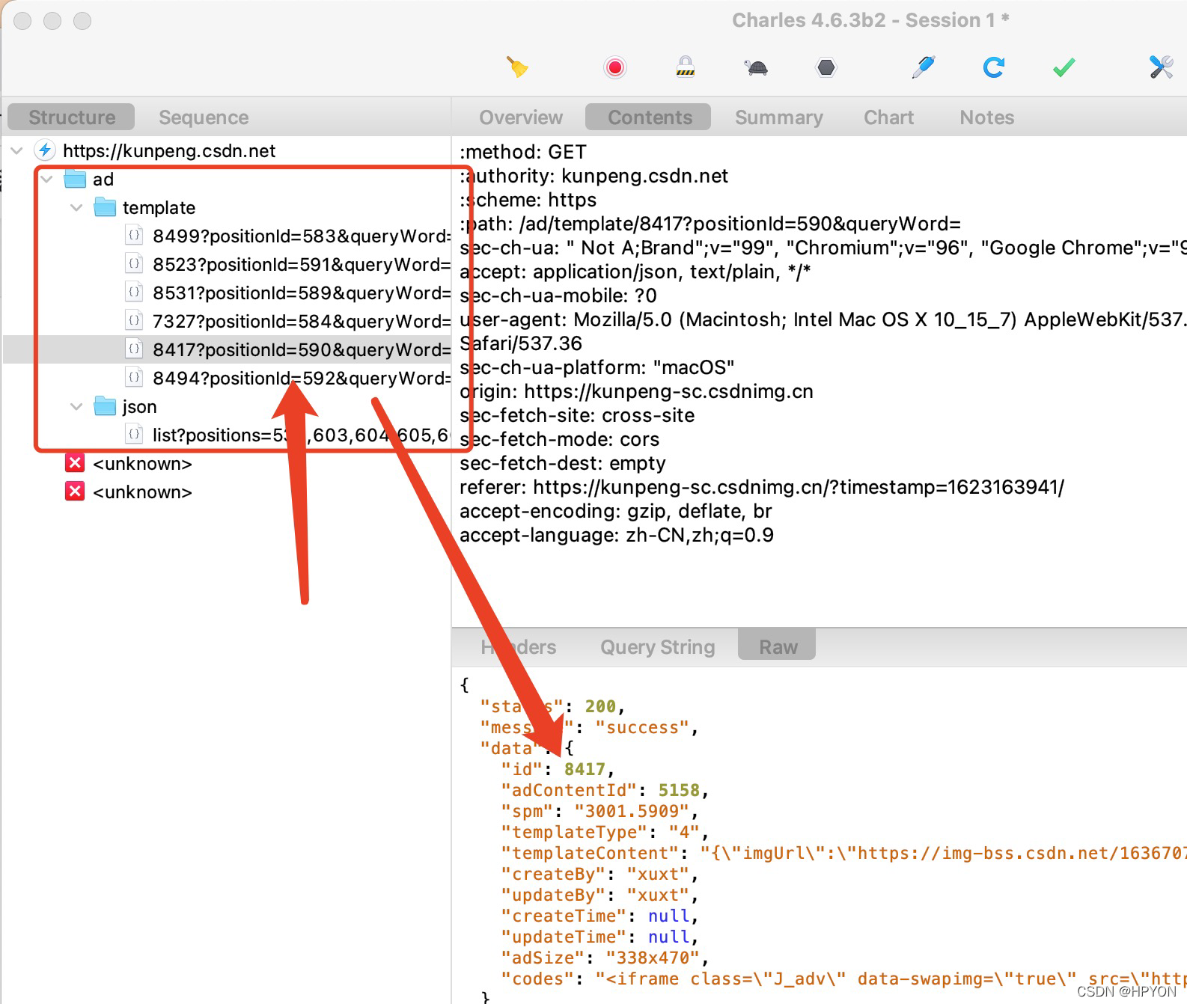Image resolution: width=1187 pixels, height=1004 pixels.
Task: Switch to Sequence view tab
Action: pyautogui.click(x=204, y=117)
